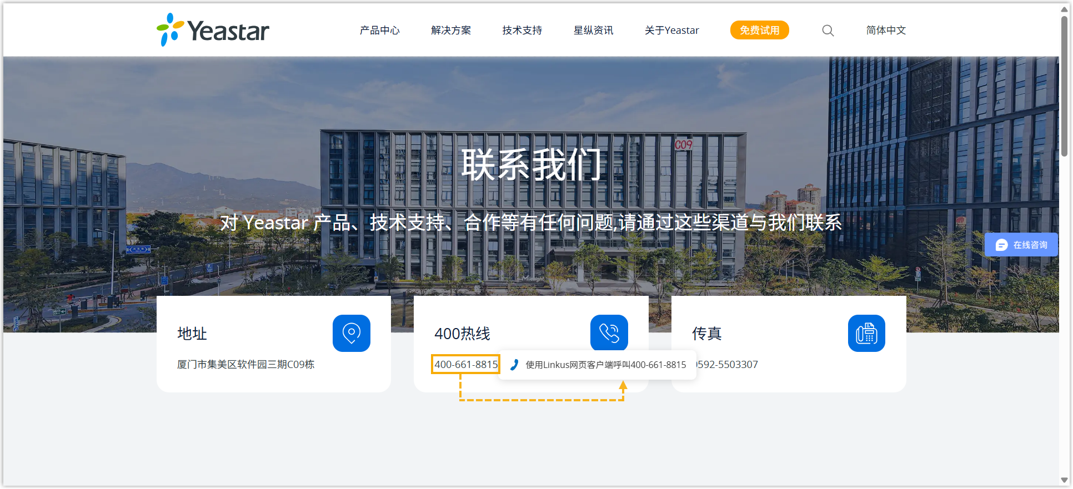Click the scrollbar down arrow
The width and height of the screenshot is (1073, 489).
(1064, 480)
